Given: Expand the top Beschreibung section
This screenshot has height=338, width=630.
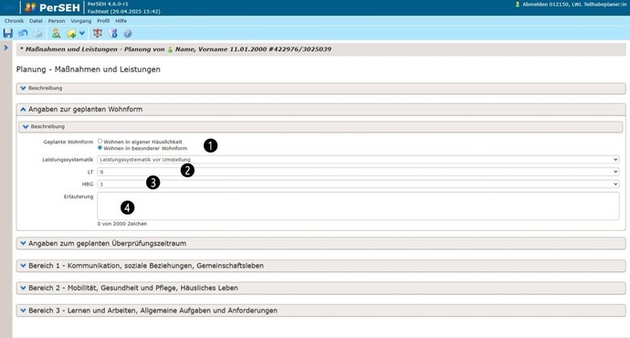Looking at the screenshot, I should click(320, 88).
